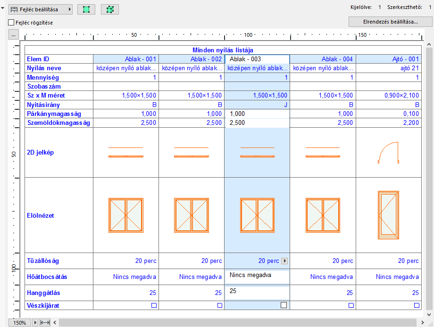Click front view thumbnail of Ablak - 001
Screen dimensions: 434x327
pos(126,215)
